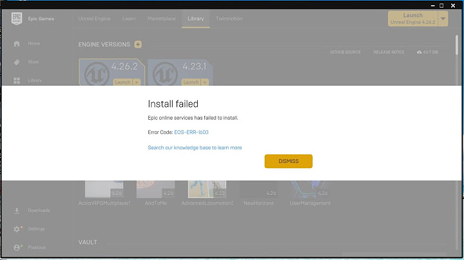Open the Store tag icon
Image resolution: width=464 pixels, height=260 pixels.
click(x=17, y=62)
